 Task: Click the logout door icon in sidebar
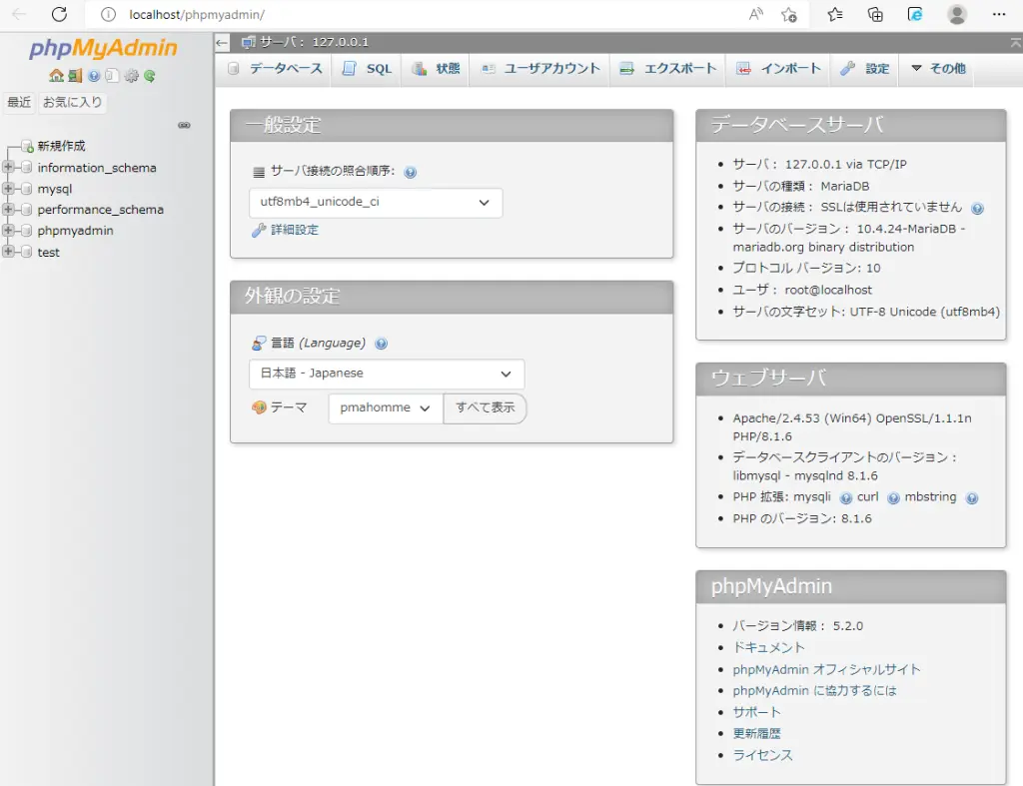click(75, 76)
